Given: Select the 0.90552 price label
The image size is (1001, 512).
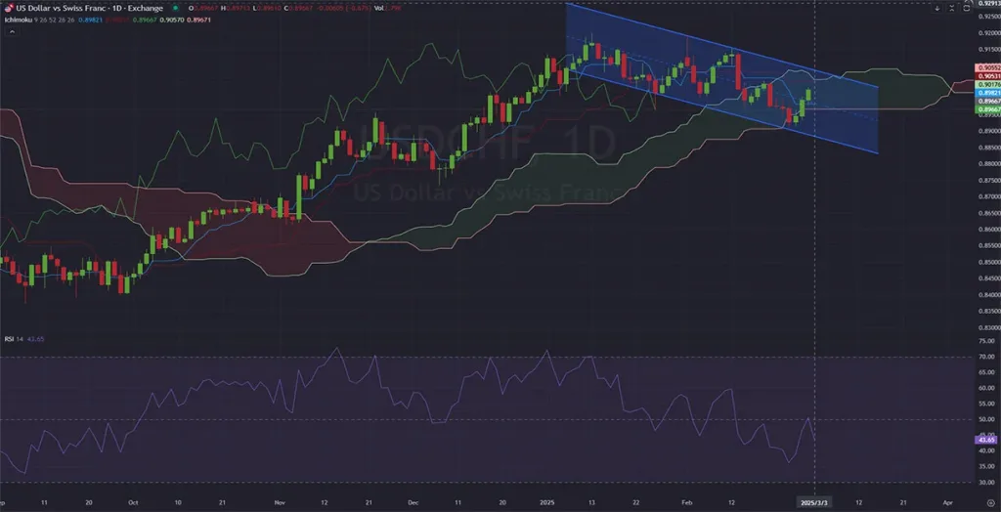Looking at the screenshot, I should (987, 67).
